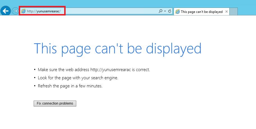Click the "Look for the page" bullet line
This screenshot has height=129, width=256.
coord(78,78)
